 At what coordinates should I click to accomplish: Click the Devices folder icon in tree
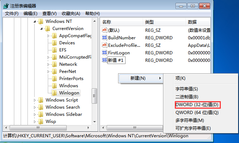click(x=55, y=43)
